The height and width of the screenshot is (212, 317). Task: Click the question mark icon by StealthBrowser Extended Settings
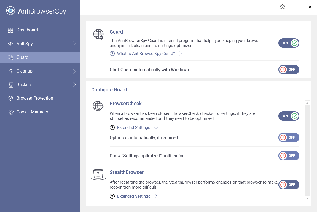(x=112, y=196)
